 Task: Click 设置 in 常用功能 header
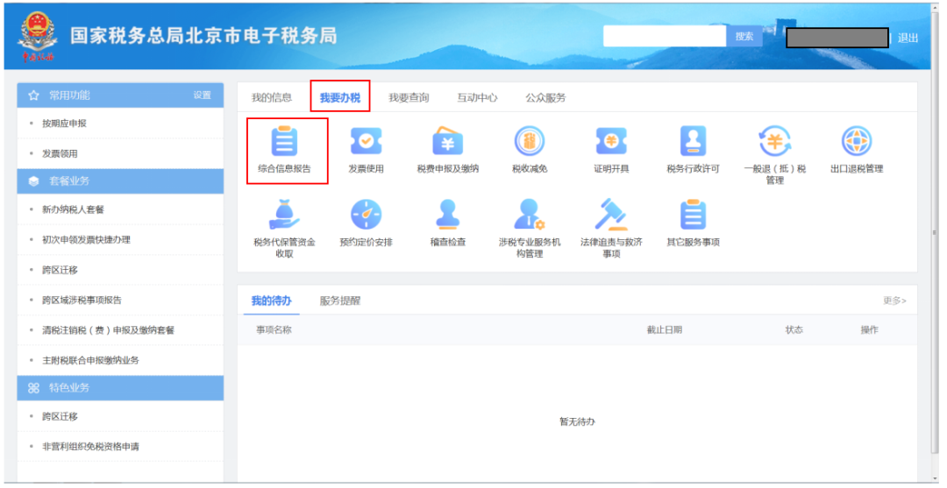click(x=203, y=95)
